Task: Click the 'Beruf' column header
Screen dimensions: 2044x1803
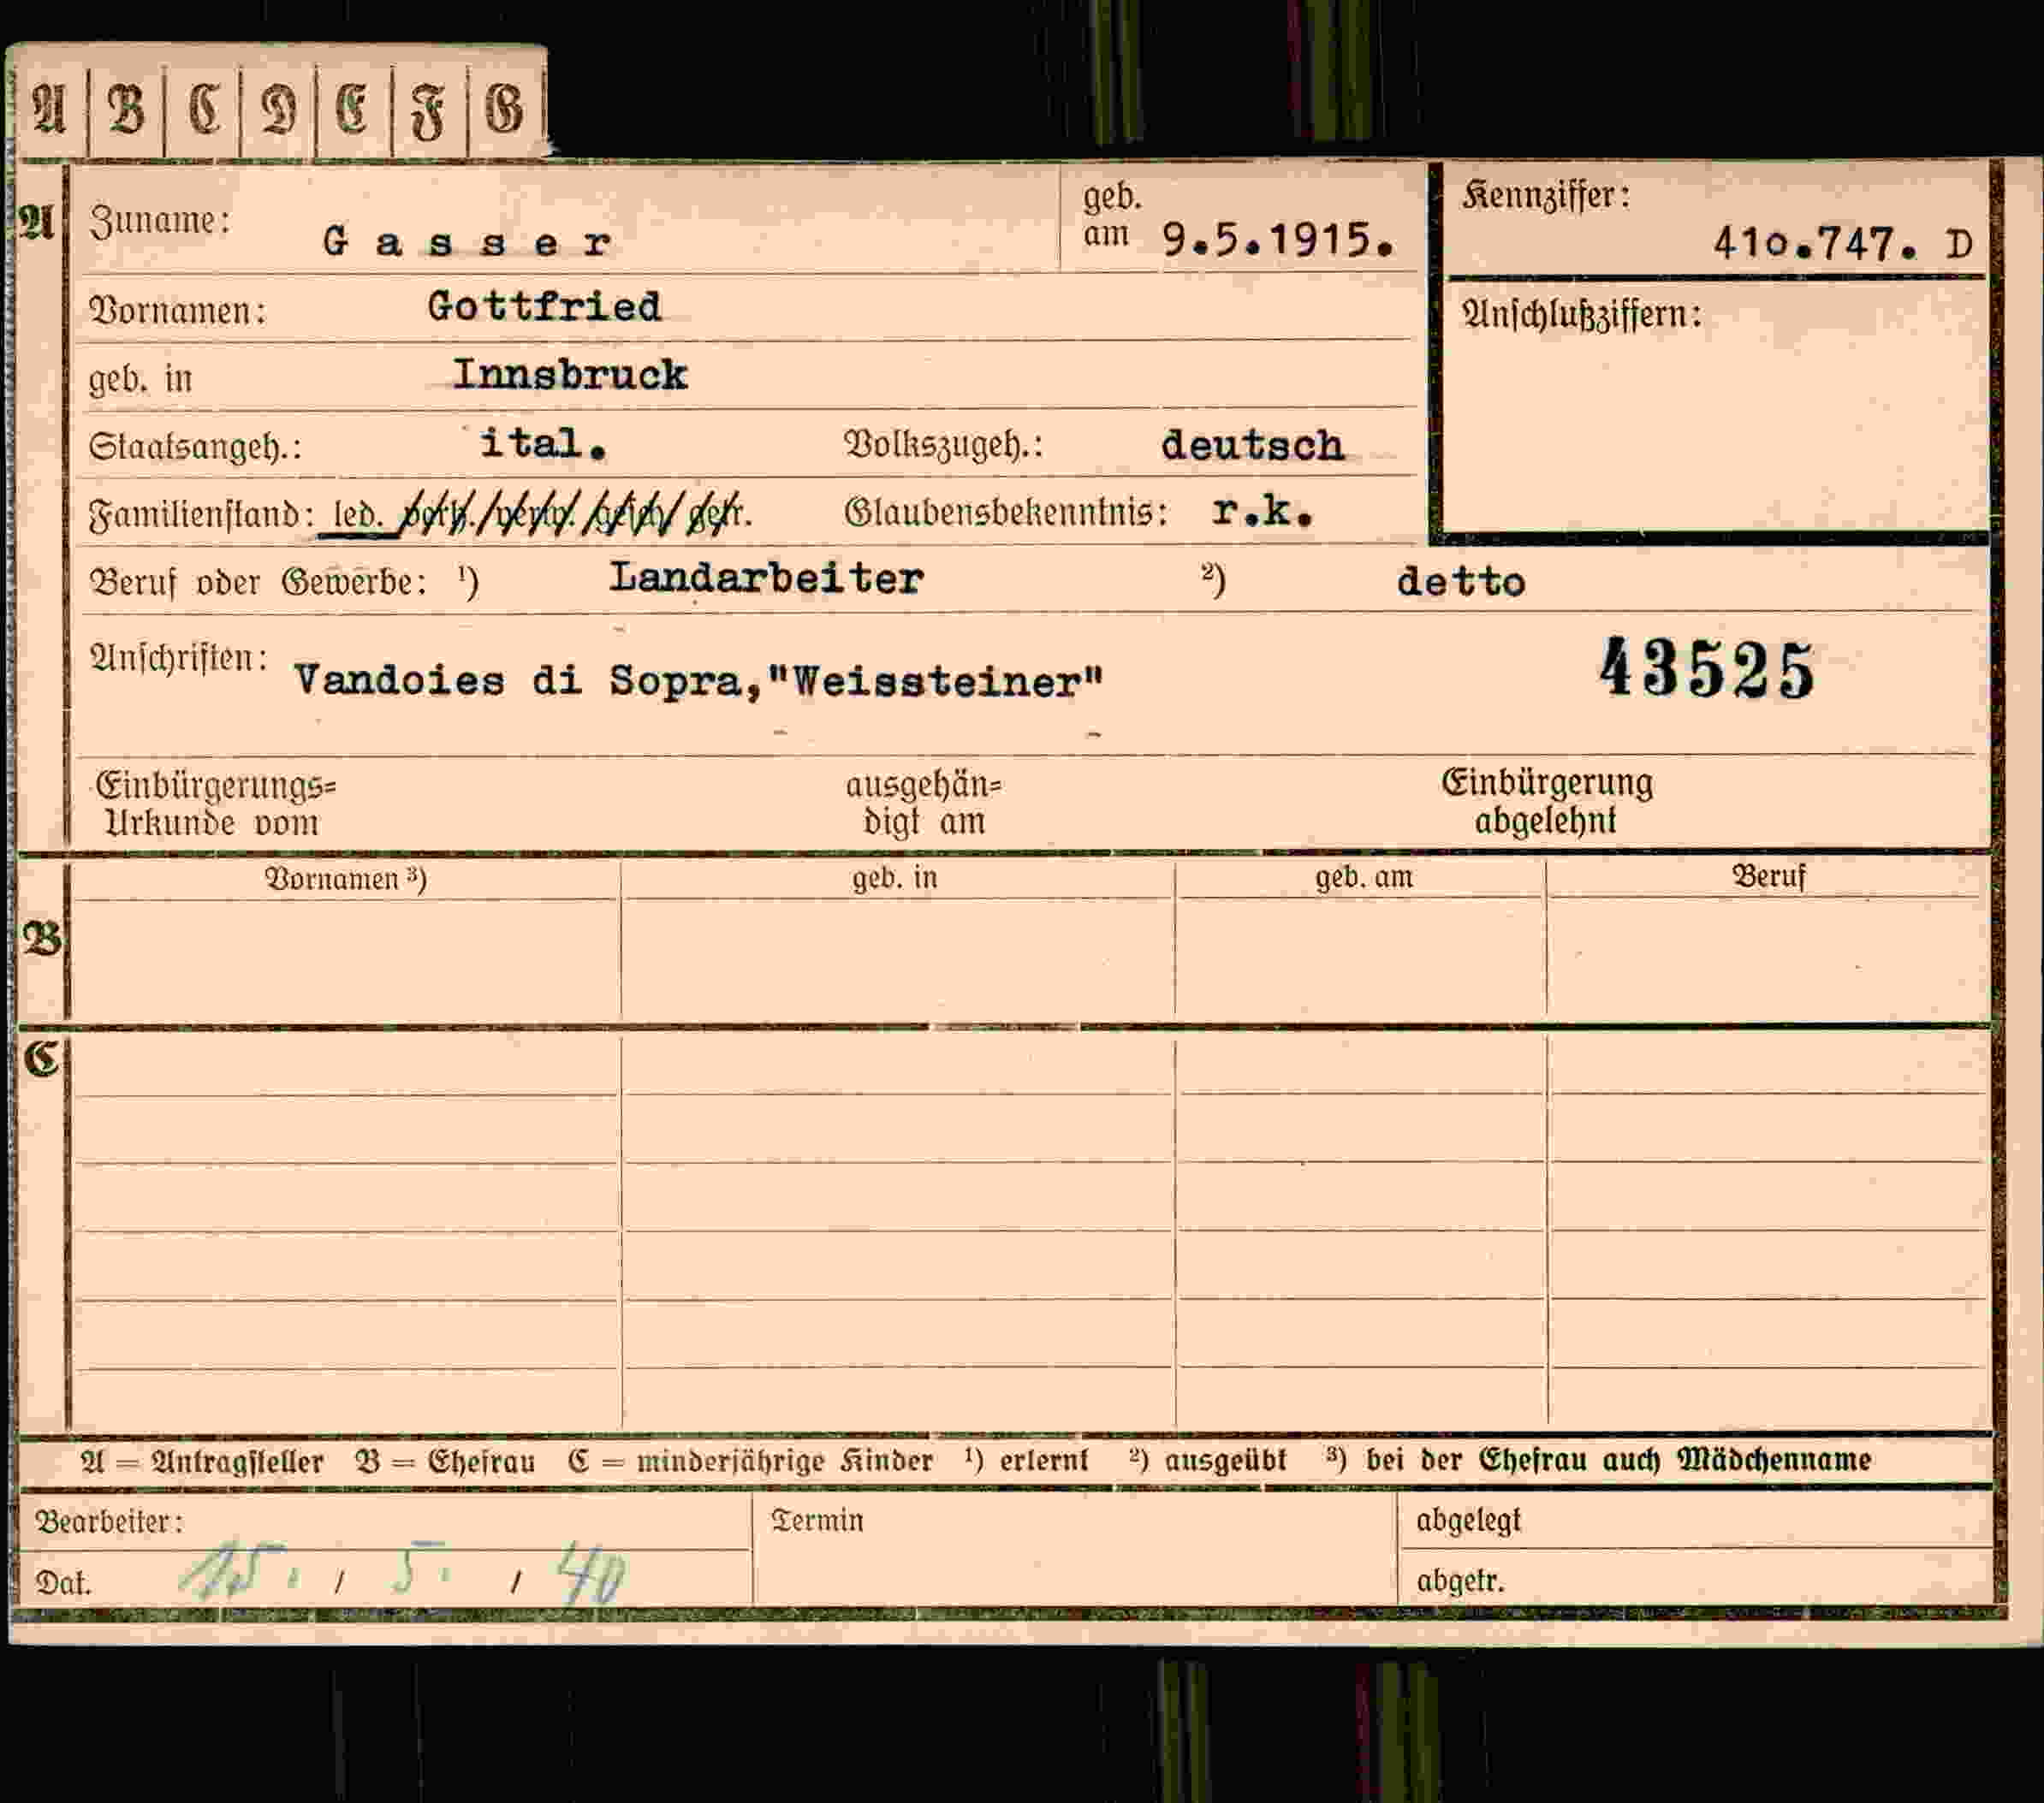Action: (1768, 877)
